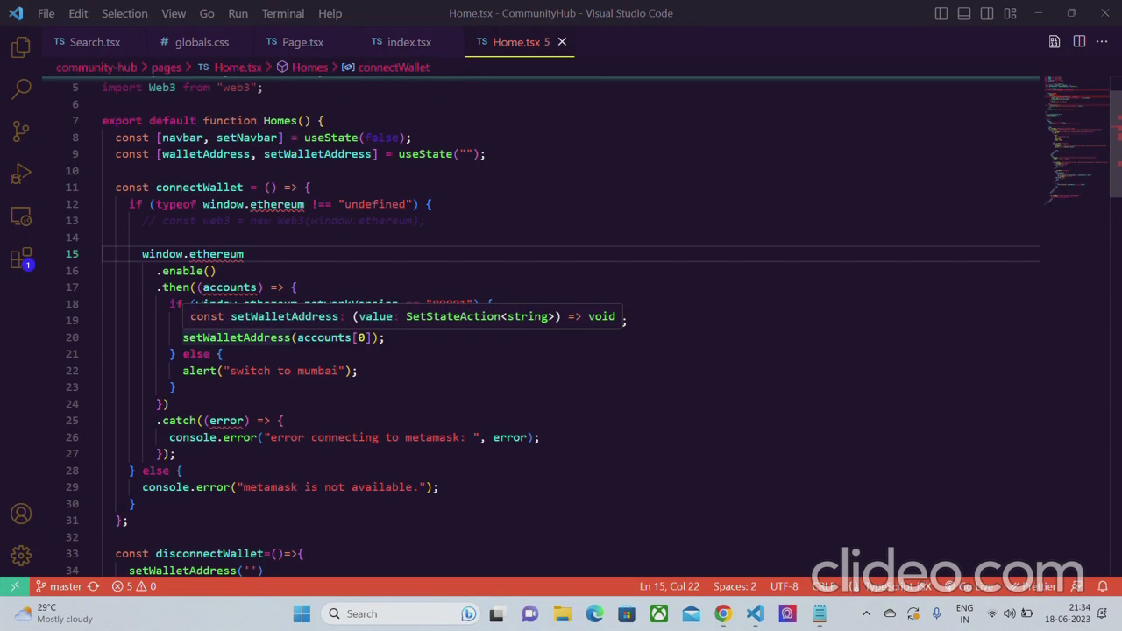
Task: Open the Accounts menu icon
Action: (x=21, y=514)
